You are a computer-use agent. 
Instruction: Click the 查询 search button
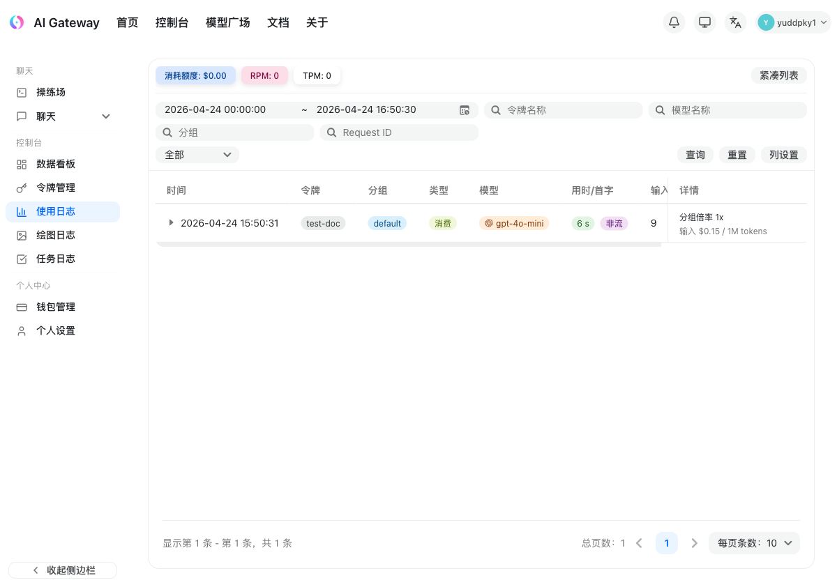point(695,155)
